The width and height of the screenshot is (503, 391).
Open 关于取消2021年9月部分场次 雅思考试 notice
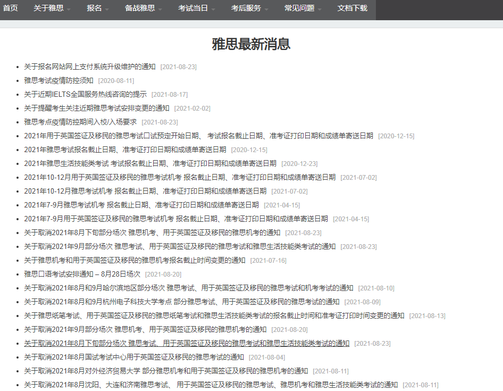[180, 246]
